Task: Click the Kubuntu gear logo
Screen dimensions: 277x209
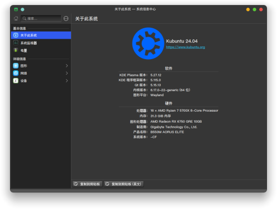Action: click(x=148, y=44)
